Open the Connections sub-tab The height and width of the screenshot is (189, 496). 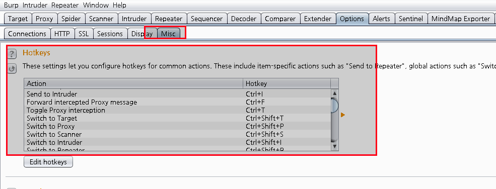(27, 34)
